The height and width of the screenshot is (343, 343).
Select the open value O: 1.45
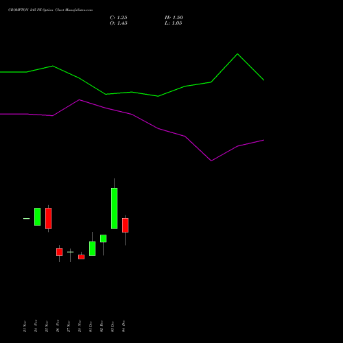pos(119,23)
